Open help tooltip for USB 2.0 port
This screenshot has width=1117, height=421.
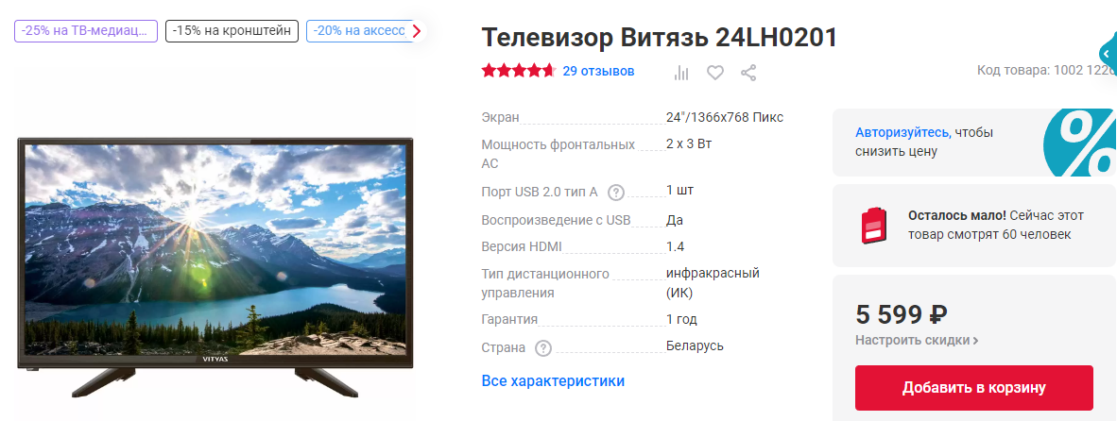point(616,192)
